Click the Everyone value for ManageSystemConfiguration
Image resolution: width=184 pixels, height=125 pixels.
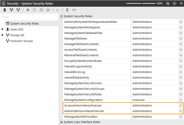[x=138, y=100]
